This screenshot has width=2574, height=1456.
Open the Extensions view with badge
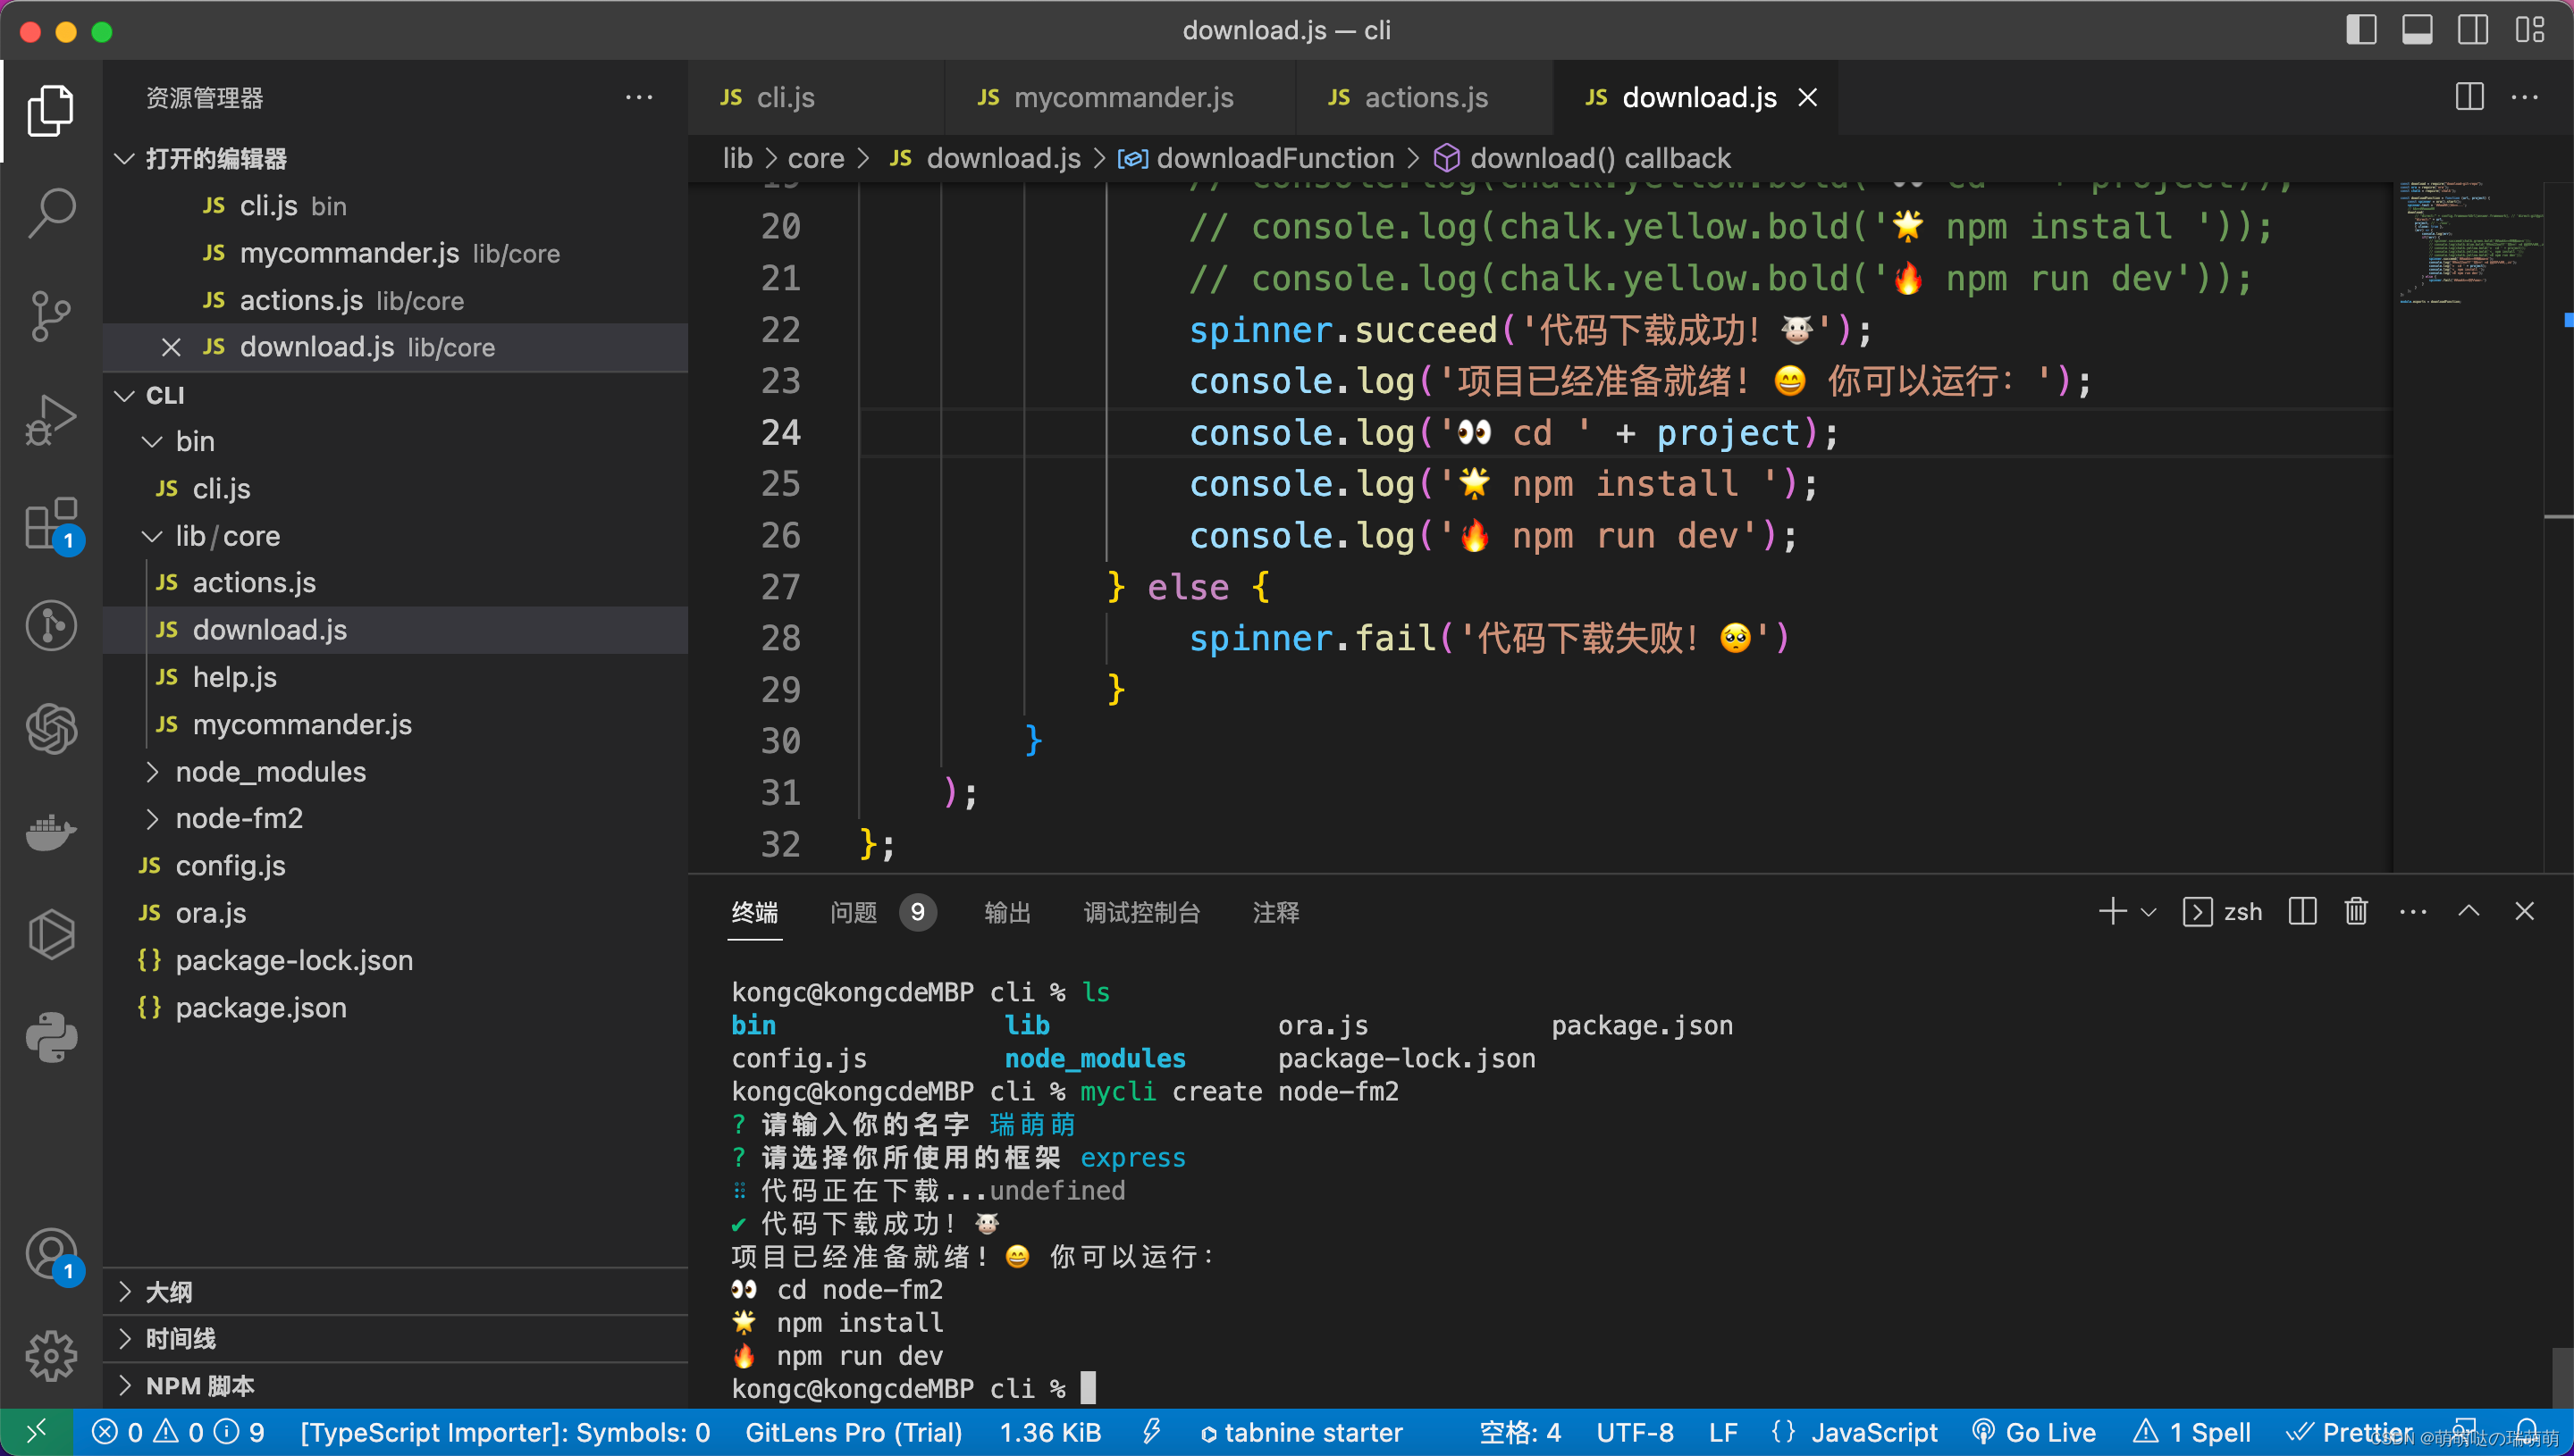point(51,524)
